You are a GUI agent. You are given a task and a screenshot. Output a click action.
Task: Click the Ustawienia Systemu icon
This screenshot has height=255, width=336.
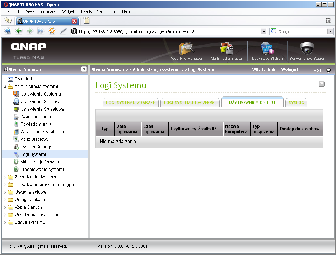[16, 94]
